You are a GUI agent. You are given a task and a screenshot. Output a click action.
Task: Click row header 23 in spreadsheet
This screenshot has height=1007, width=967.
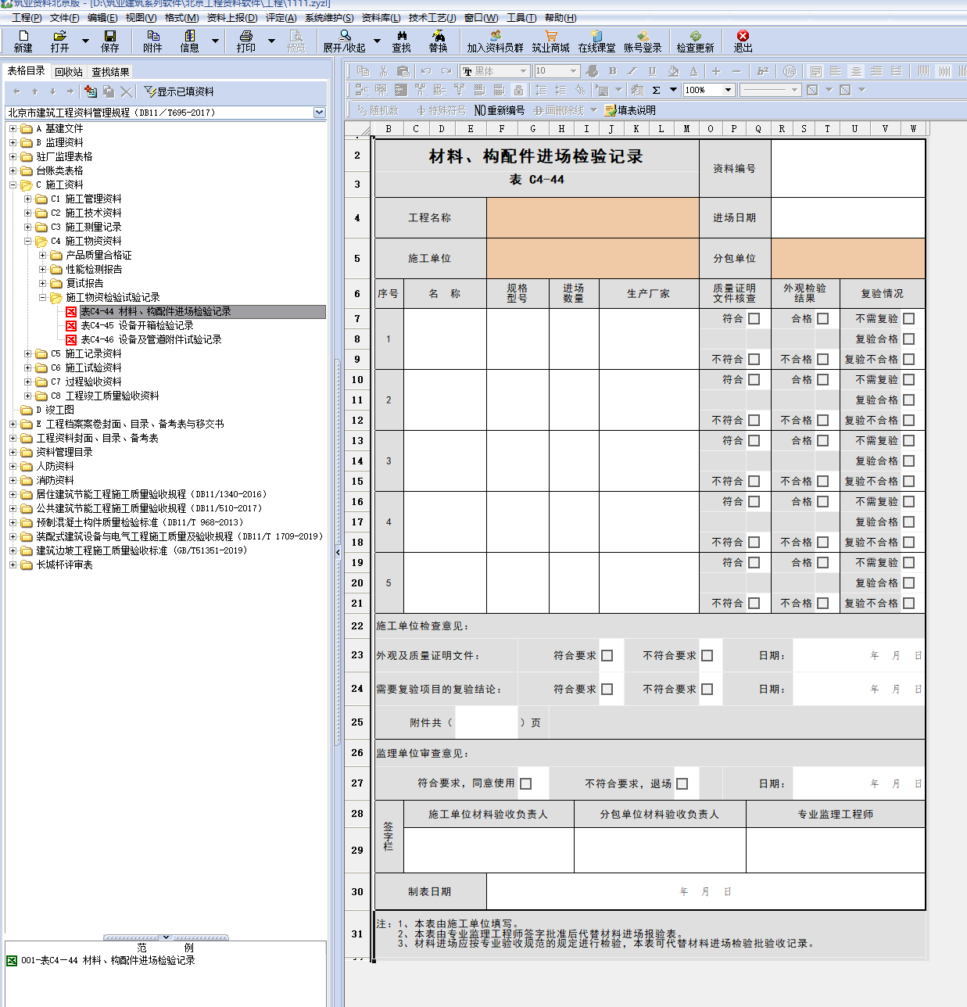pos(357,655)
